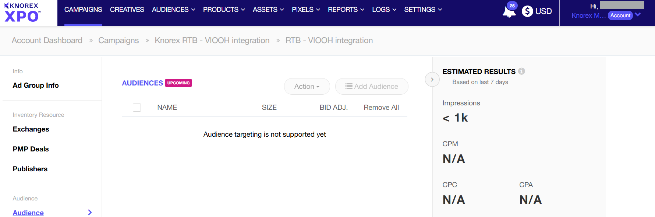Toggle the select-all audiences checkbox
The height and width of the screenshot is (217, 655).
click(137, 108)
